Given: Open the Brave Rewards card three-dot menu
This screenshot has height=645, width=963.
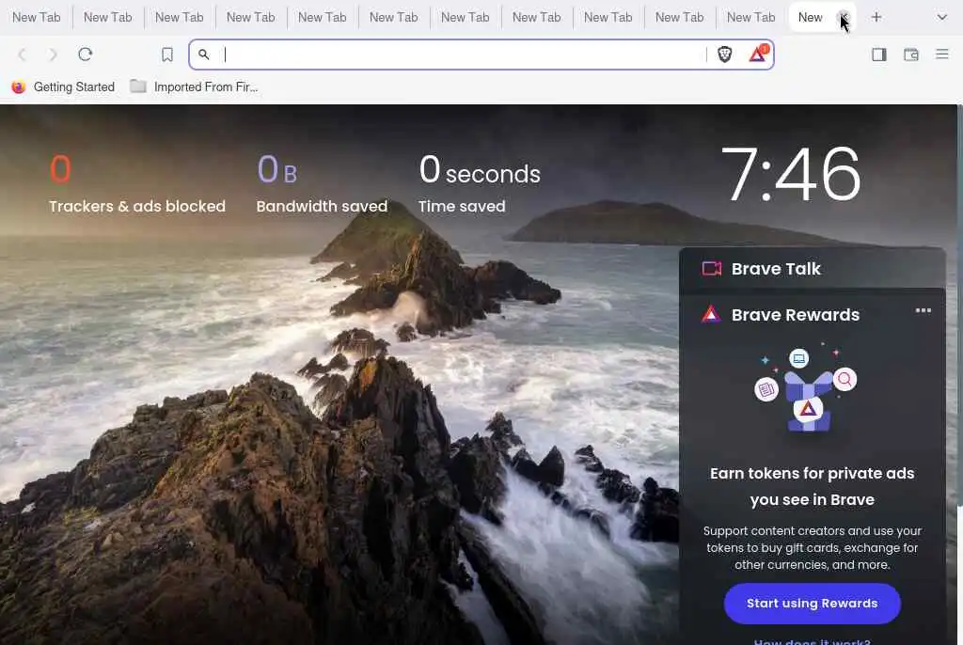Looking at the screenshot, I should click(x=924, y=311).
